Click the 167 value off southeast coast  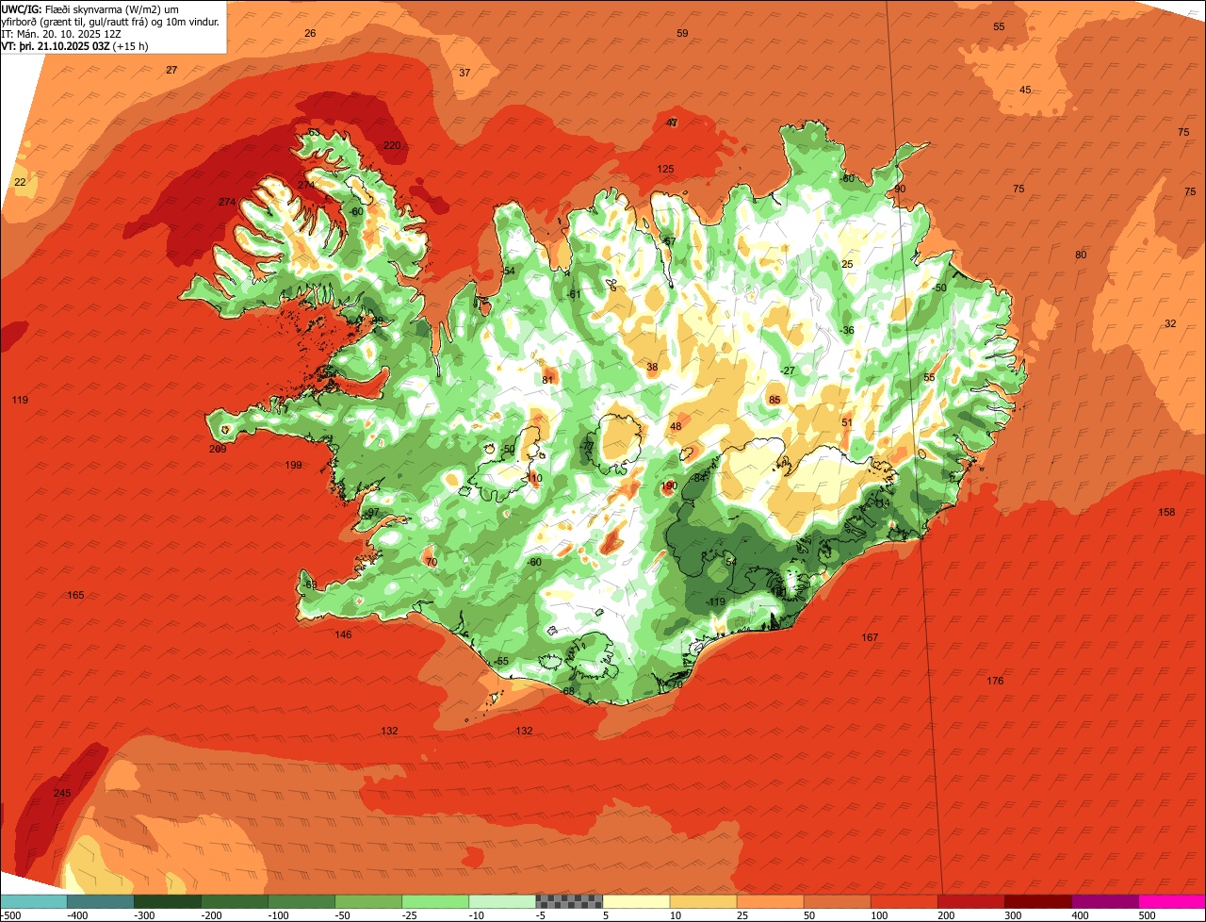(x=870, y=637)
